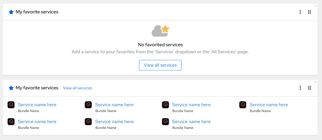Image resolution: width=322 pixels, height=140 pixels.
Task: Click the grid drag handle on the empty favorites widget
Action: [x=310, y=12]
